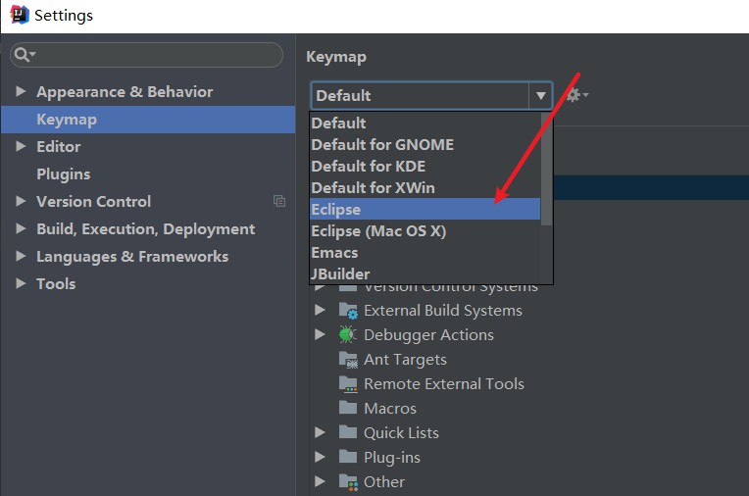Click the Remote External Tools folder icon
Viewport: 749px width, 496px height.
point(348,383)
